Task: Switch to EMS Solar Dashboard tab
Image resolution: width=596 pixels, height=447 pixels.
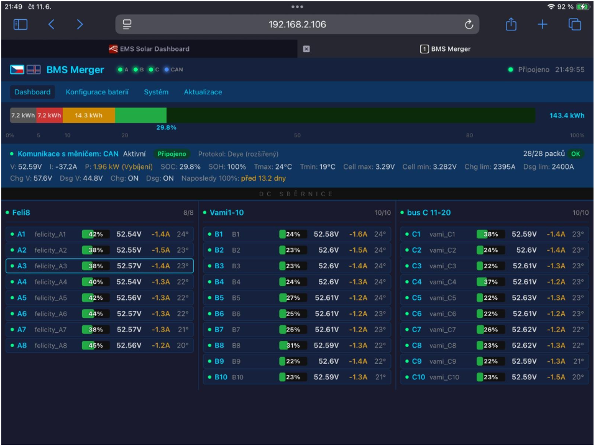Action: coord(149,49)
